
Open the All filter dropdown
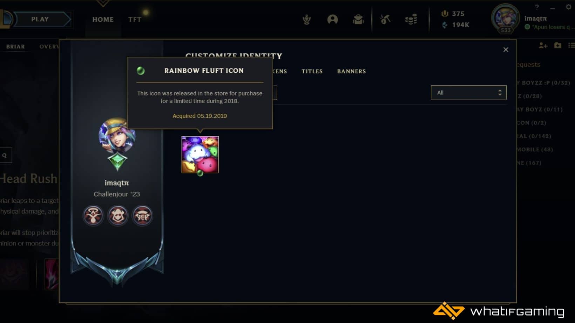click(468, 93)
